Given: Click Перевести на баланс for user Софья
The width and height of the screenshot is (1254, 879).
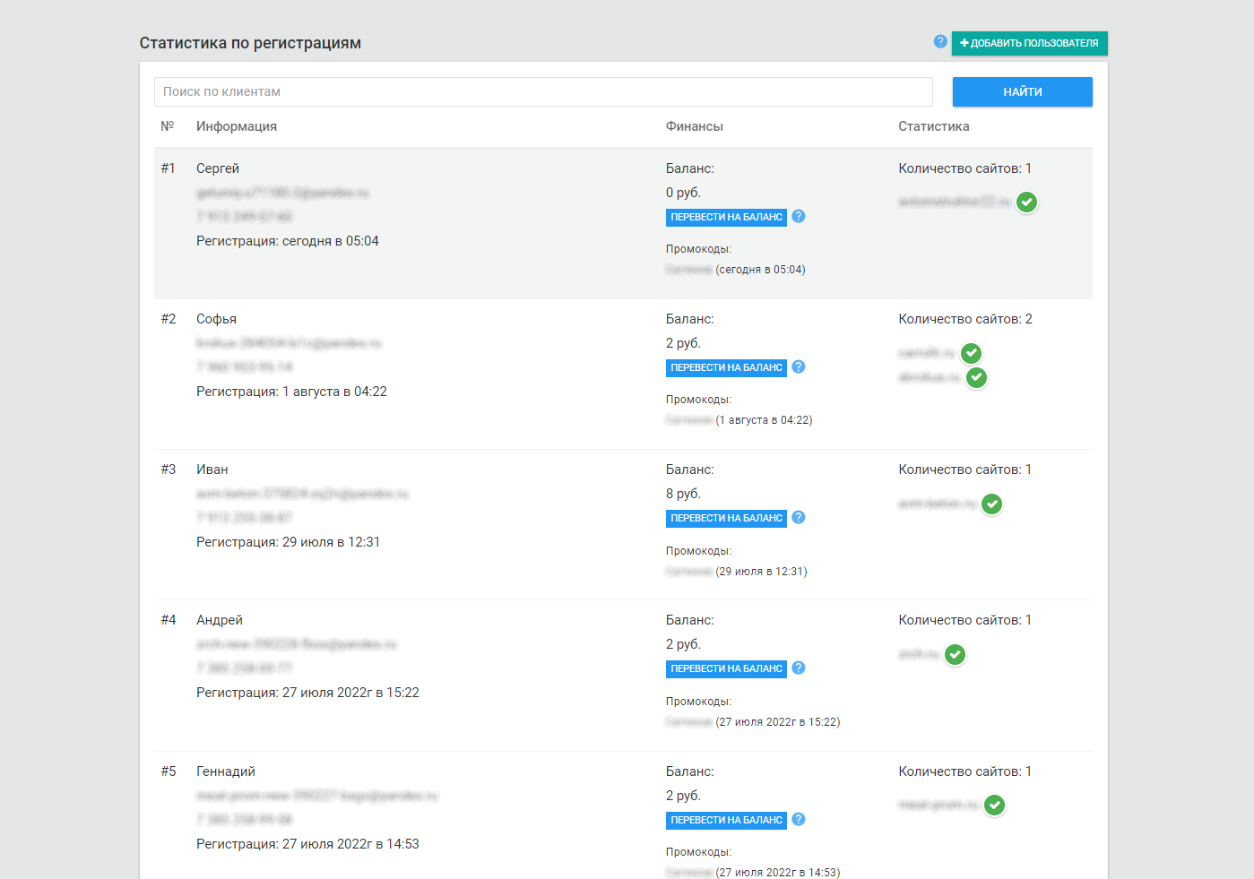Looking at the screenshot, I should pos(726,367).
